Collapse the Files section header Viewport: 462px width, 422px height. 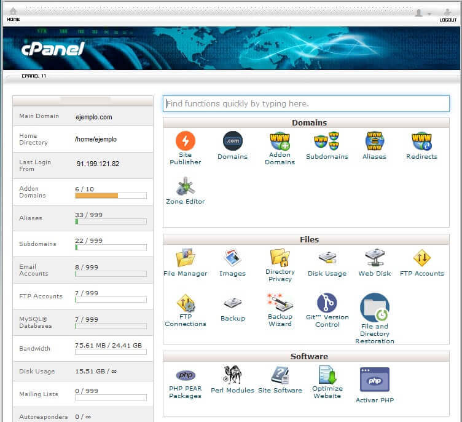(x=306, y=240)
